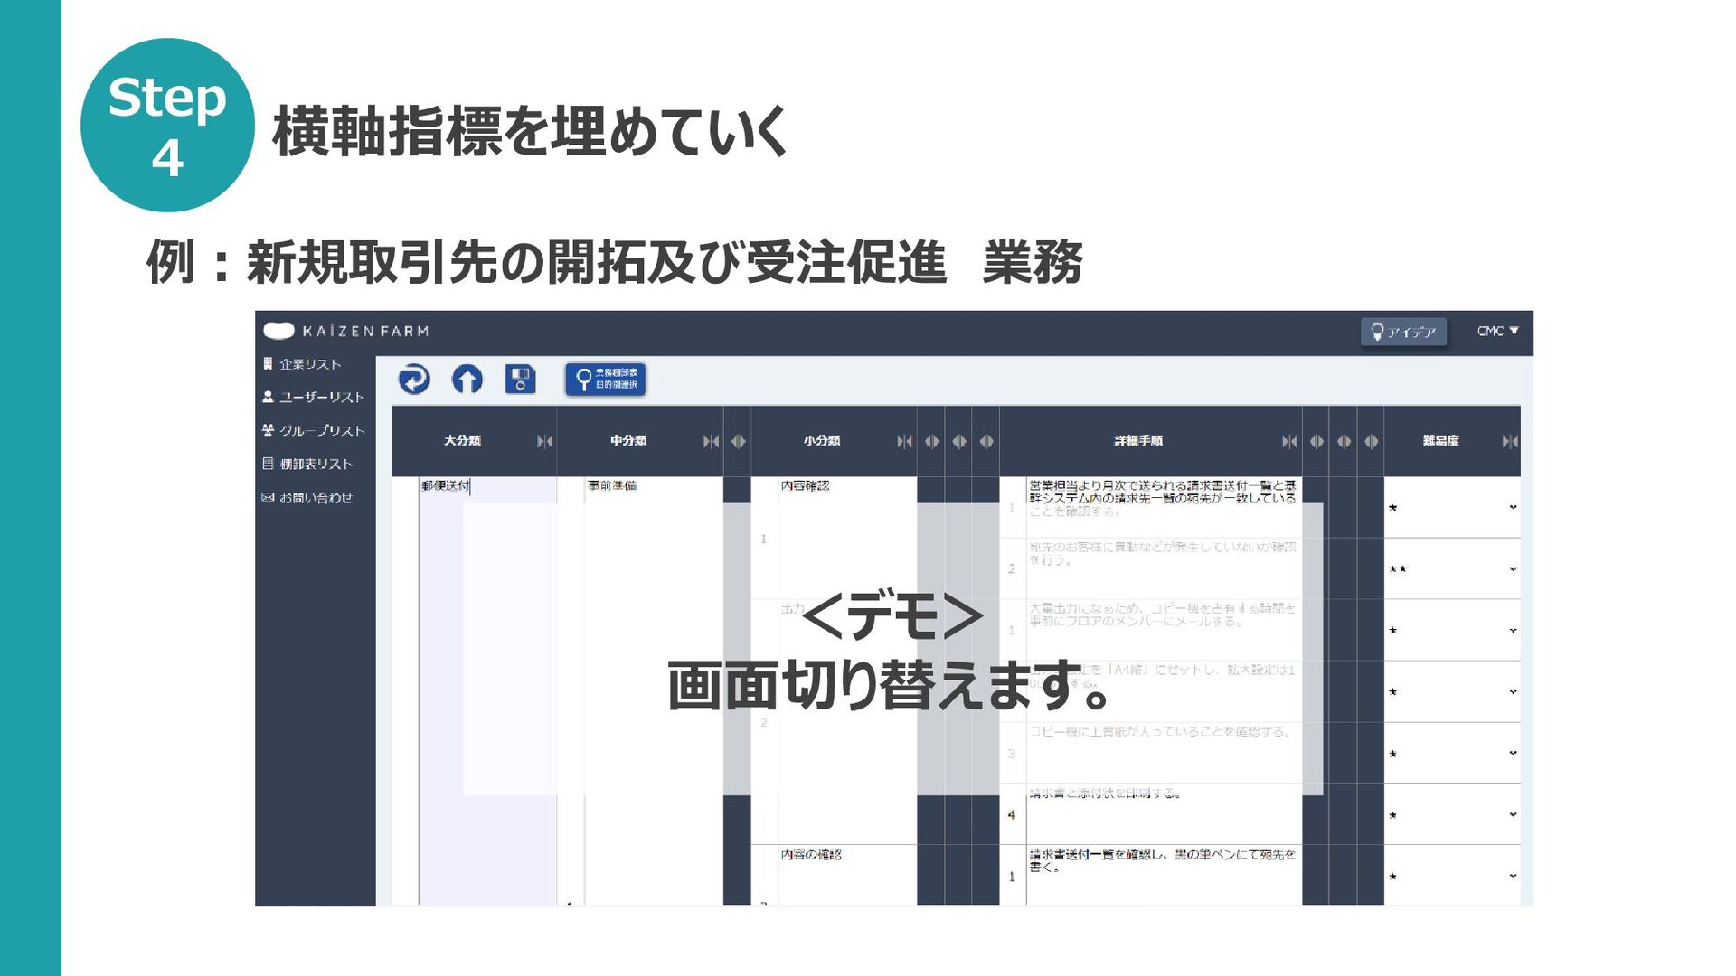Open ユーザーリスト in the sidebar
The height and width of the screenshot is (976, 1736).
point(322,397)
